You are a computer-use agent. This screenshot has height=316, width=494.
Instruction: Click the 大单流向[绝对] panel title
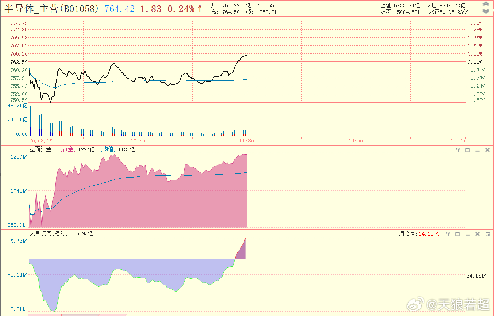pos(50,233)
